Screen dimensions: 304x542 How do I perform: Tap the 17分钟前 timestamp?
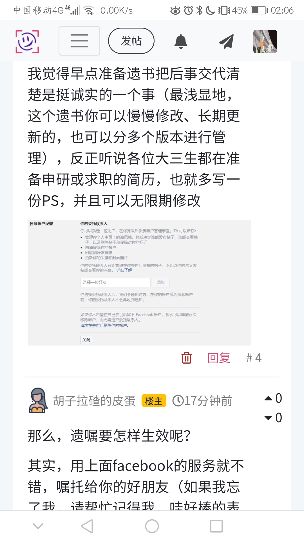tap(202, 401)
